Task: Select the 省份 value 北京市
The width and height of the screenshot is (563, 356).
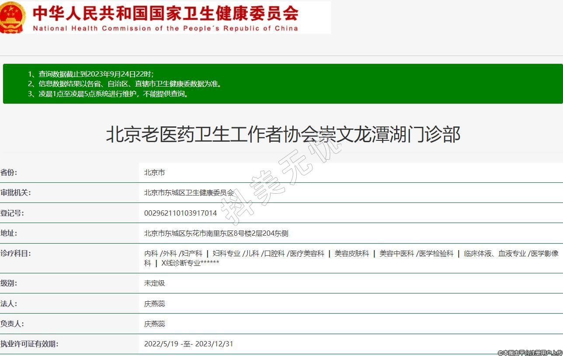Action: 154,173
